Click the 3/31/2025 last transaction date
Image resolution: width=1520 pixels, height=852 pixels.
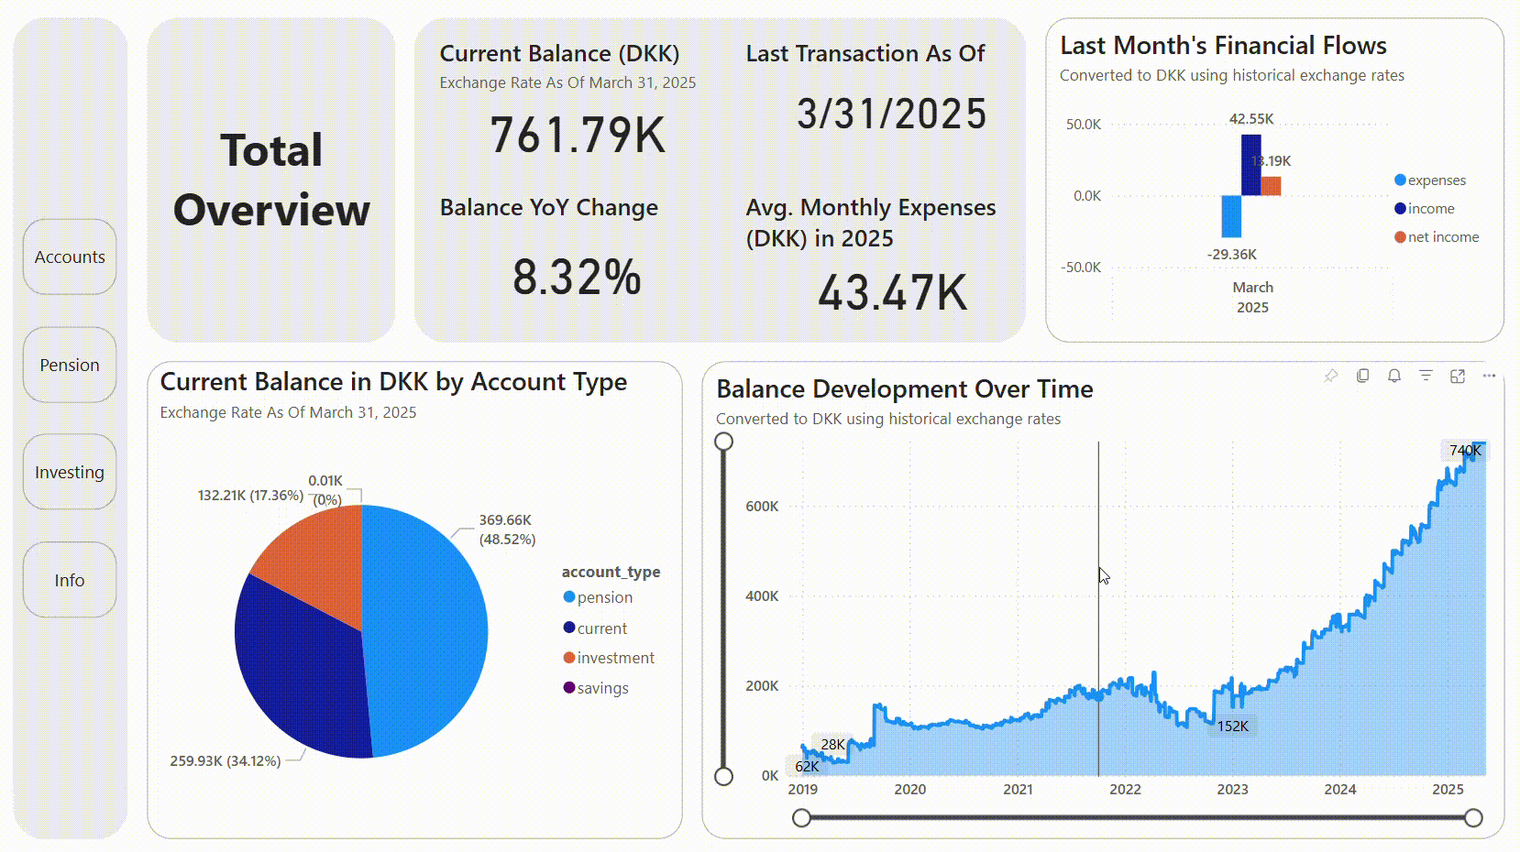[891, 115]
